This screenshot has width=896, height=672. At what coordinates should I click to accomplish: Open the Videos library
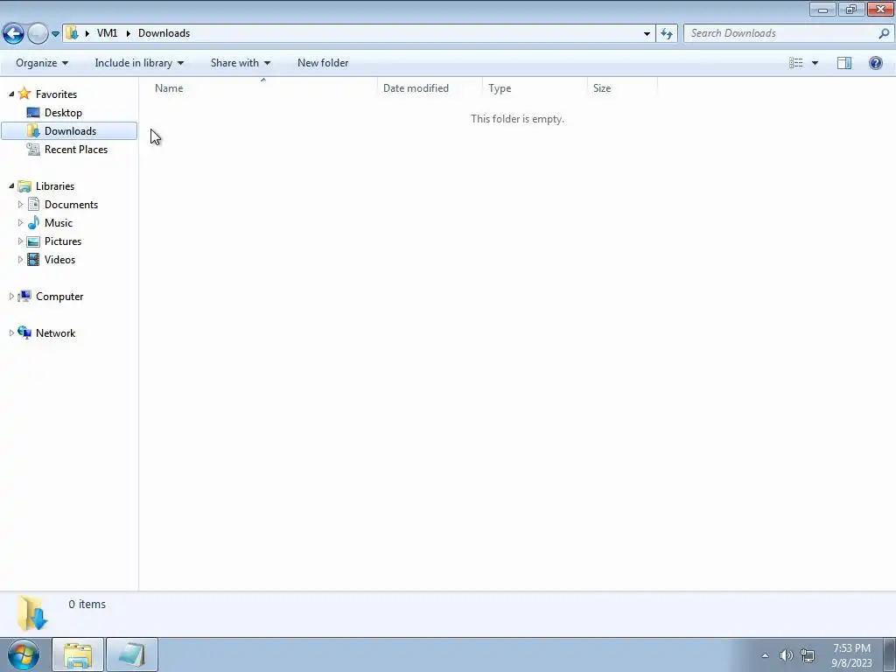(60, 259)
